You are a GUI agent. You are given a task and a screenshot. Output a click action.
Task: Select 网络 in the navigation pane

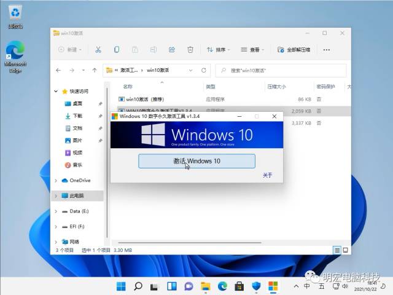click(x=74, y=242)
